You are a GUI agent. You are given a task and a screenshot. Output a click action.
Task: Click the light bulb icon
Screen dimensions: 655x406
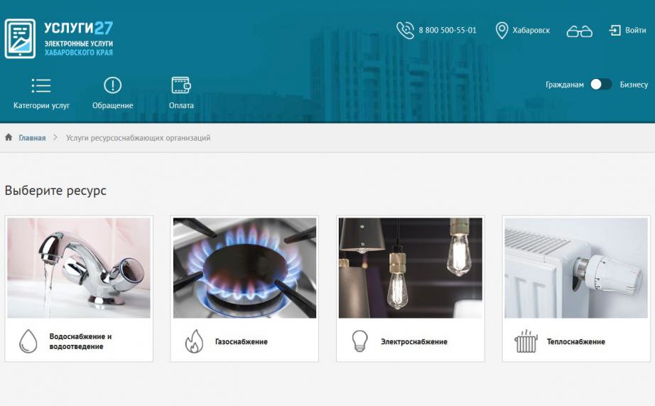point(359,341)
